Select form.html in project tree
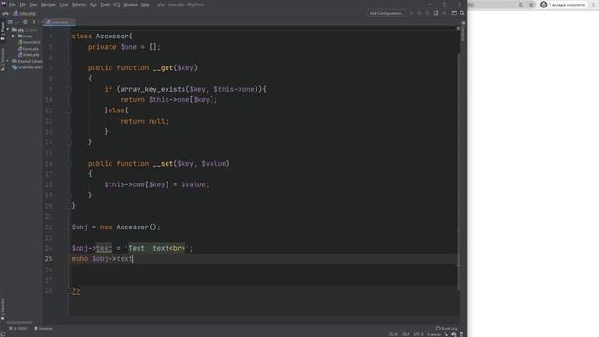599x337 pixels. (x=29, y=42)
